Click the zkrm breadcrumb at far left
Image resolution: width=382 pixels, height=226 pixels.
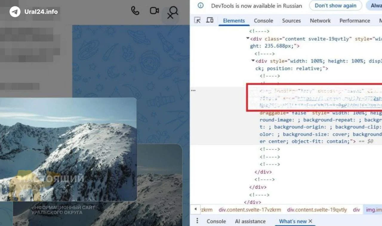coord(206,210)
